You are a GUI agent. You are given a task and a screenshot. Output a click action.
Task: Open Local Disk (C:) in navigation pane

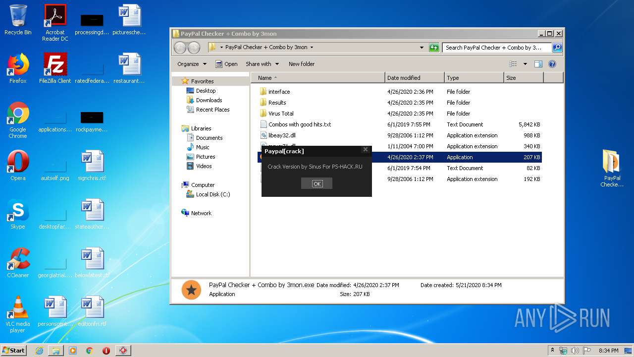[x=213, y=194]
